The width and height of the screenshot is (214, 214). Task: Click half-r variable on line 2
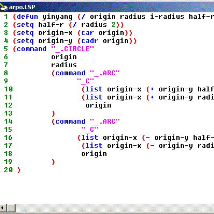pyautogui.click(x=51, y=25)
